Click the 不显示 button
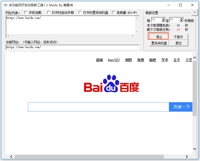The width and height of the screenshot is (200, 161). [178, 37]
